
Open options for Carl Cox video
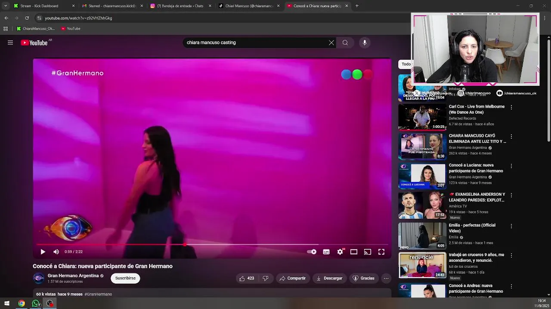tap(511, 107)
